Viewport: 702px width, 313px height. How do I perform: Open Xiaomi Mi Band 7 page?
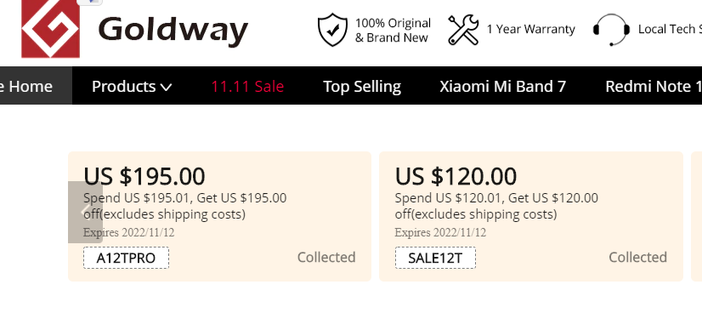(x=502, y=86)
